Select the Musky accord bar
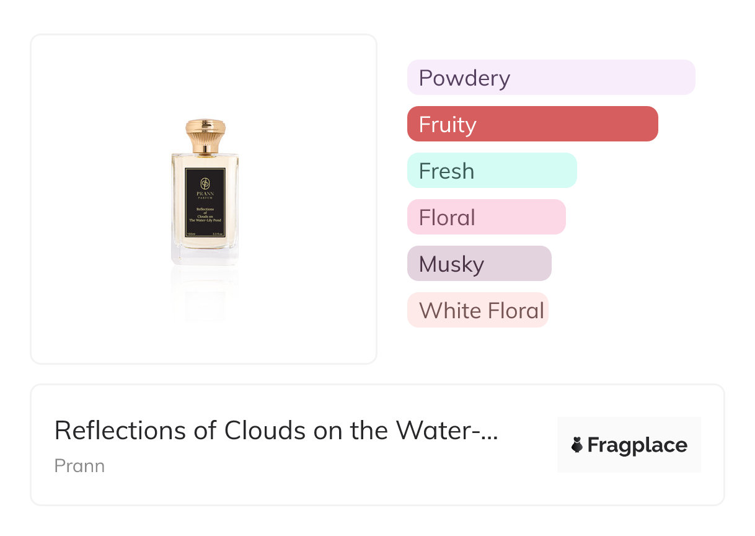 479,264
